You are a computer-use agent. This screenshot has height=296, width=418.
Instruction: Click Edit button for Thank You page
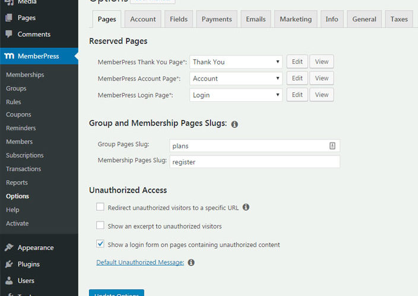point(297,62)
